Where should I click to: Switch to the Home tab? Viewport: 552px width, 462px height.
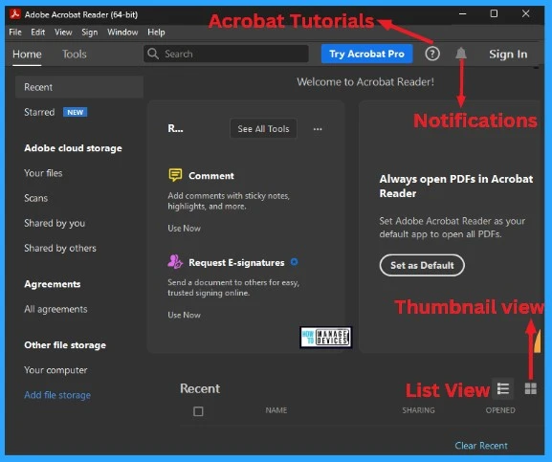(27, 55)
